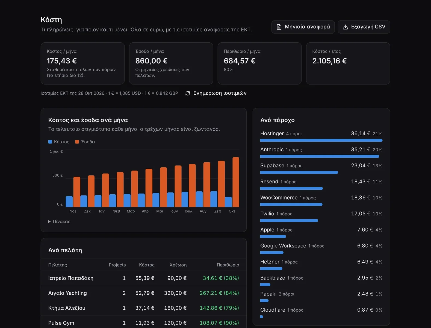Expand the Πίνακας disclosure triangle

pyautogui.click(x=49, y=221)
